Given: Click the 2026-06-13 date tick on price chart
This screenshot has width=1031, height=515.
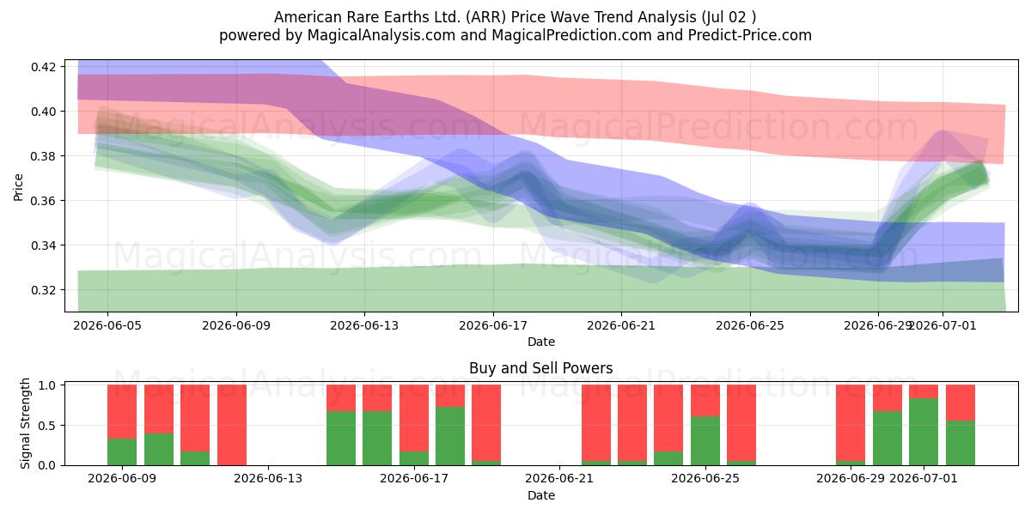Looking at the screenshot, I should [364, 325].
